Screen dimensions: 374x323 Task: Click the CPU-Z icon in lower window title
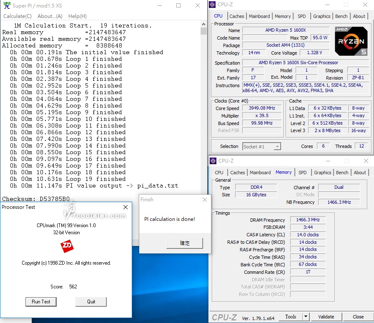(x=213, y=161)
